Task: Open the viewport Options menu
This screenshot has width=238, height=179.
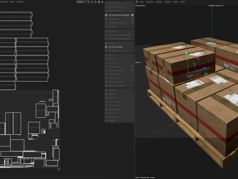Action: click(168, 2)
